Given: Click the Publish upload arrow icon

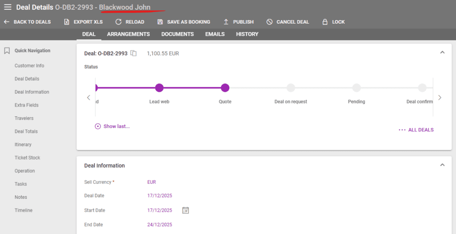Looking at the screenshot, I should [226, 22].
